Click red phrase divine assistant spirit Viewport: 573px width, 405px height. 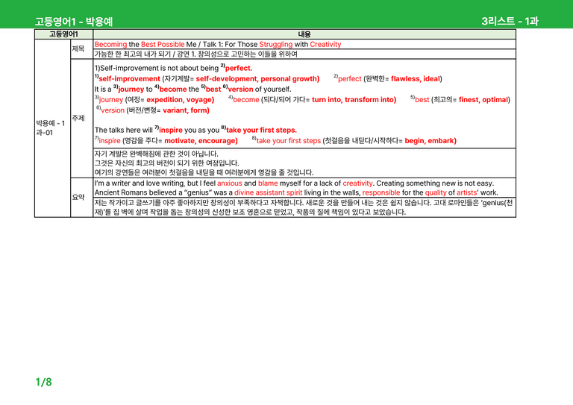tap(269, 192)
